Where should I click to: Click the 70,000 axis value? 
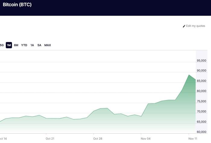[x=201, y=112]
